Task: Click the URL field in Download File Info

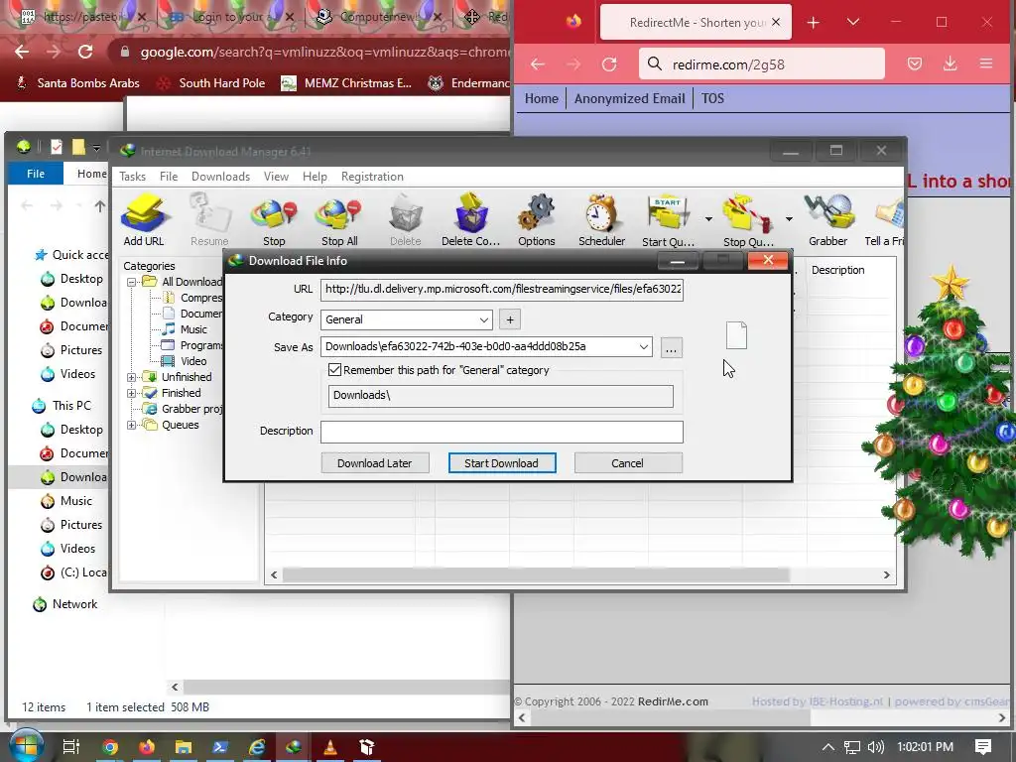Action: click(501, 290)
